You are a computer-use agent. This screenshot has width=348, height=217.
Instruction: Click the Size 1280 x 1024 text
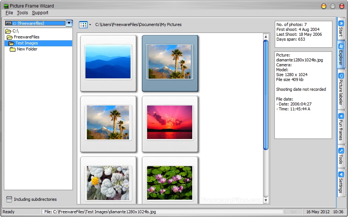[292, 75]
